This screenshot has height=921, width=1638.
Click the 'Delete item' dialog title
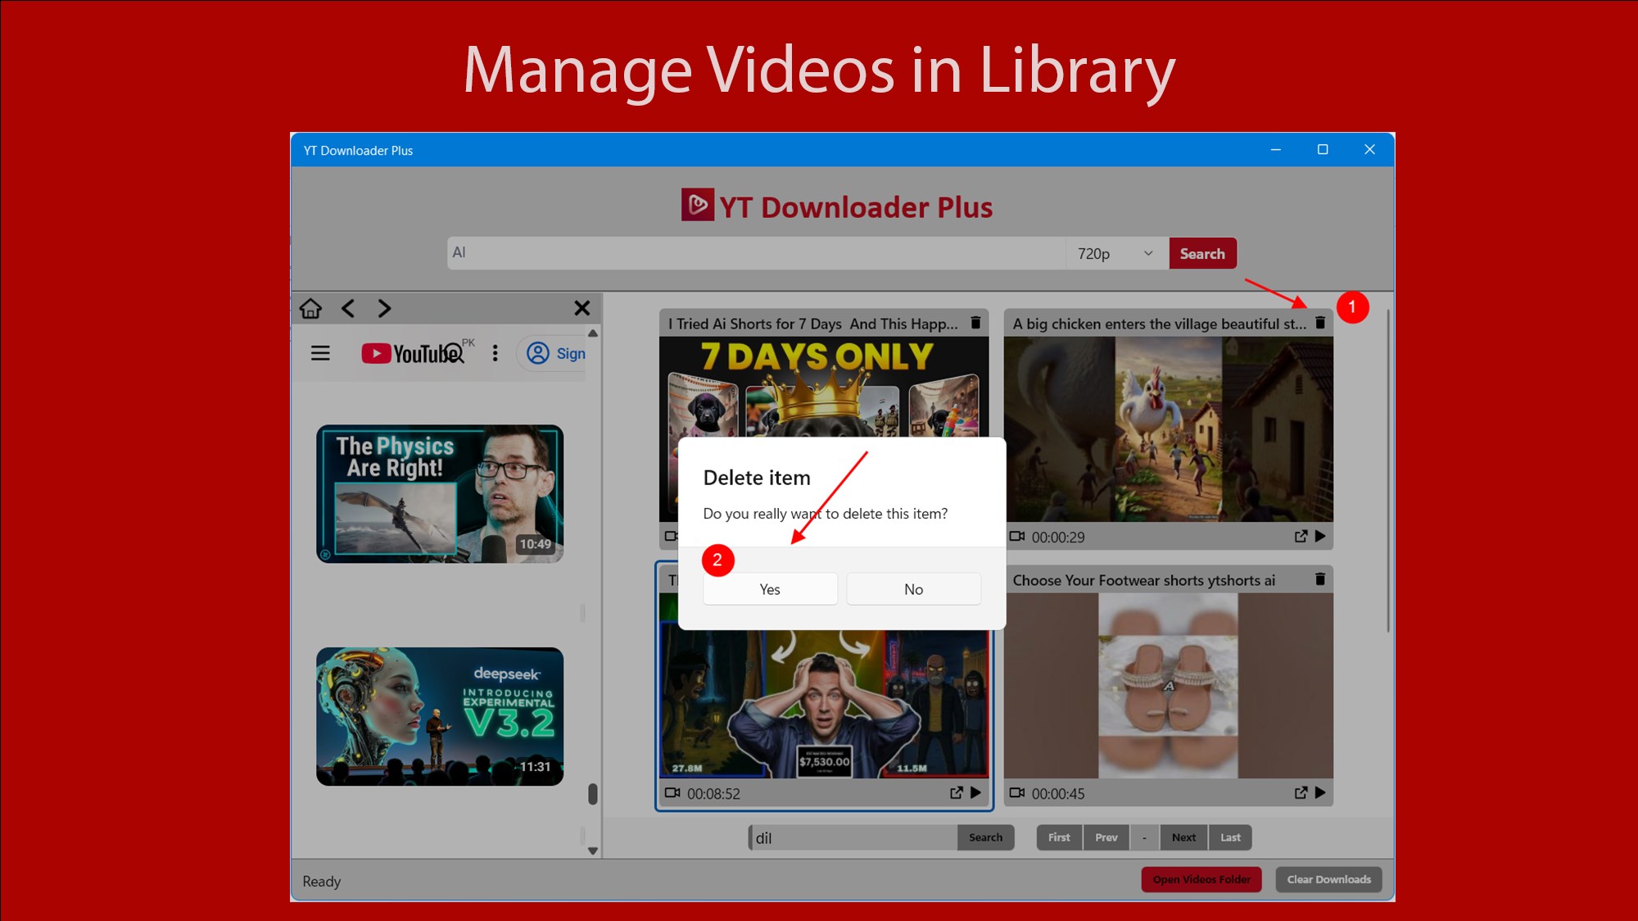[757, 478]
